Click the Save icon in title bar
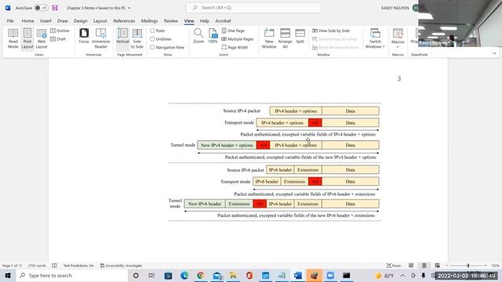Viewport: 502px width, 282px height. pos(55,8)
